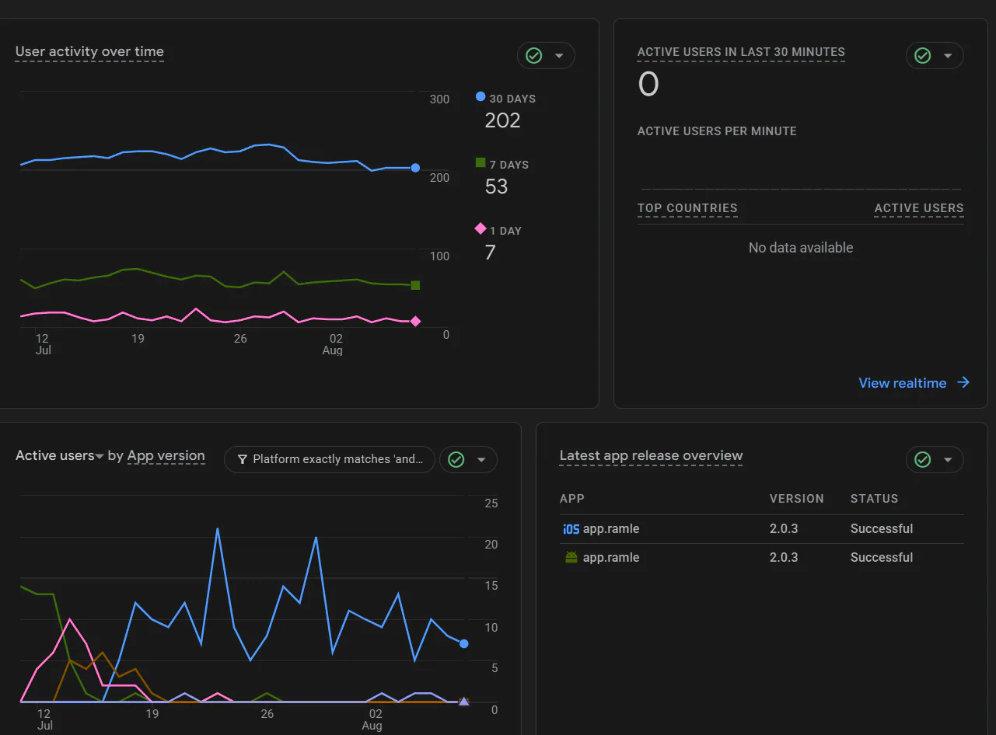Open the dropdown arrow on User activity card
Image resolution: width=996 pixels, height=735 pixels.
click(558, 56)
